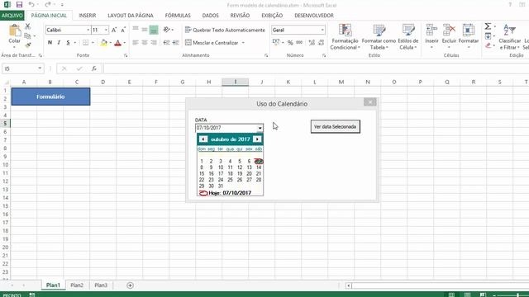The height and width of the screenshot is (297, 529).
Task: Click decrease decimal places icon
Action: pos(321,42)
